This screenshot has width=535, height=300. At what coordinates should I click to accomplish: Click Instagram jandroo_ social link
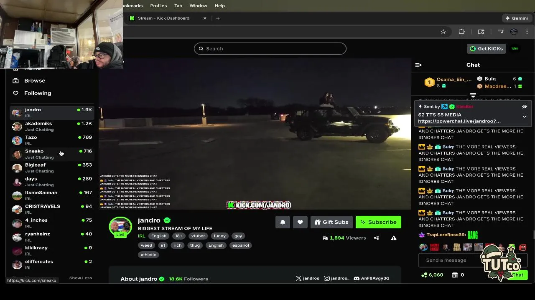click(336, 278)
